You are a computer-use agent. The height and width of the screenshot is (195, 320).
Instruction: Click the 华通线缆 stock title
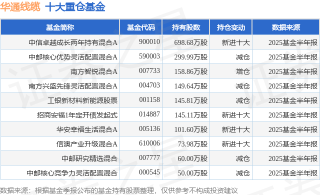[x=20, y=7]
